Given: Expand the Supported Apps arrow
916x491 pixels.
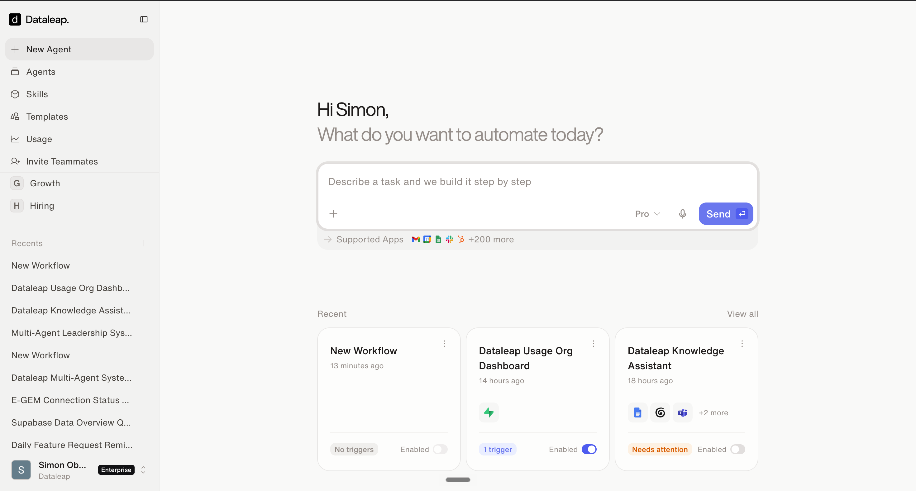Looking at the screenshot, I should click(328, 239).
